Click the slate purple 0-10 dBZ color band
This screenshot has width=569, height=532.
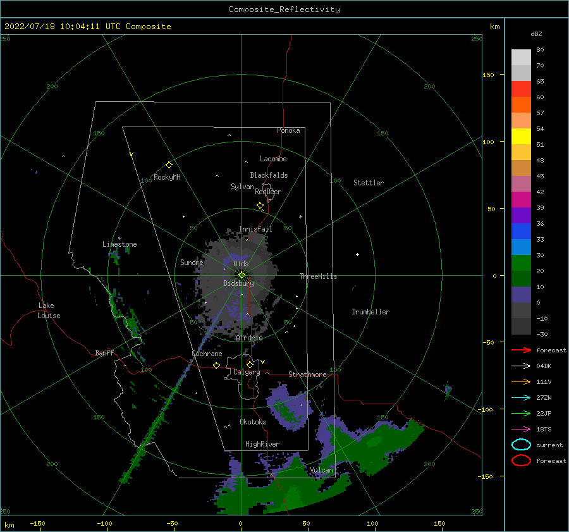pos(521,295)
